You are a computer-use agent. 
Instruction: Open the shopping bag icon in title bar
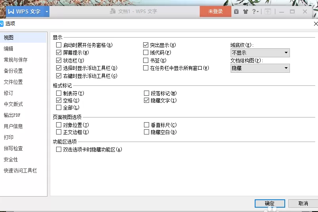pyautogui.click(x=236, y=11)
